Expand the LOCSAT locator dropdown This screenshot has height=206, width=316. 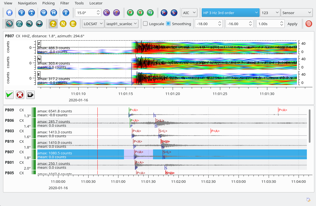93,24
